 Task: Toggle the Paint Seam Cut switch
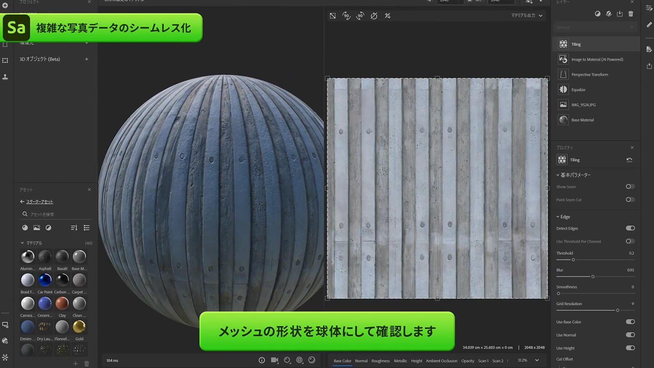pyautogui.click(x=630, y=199)
